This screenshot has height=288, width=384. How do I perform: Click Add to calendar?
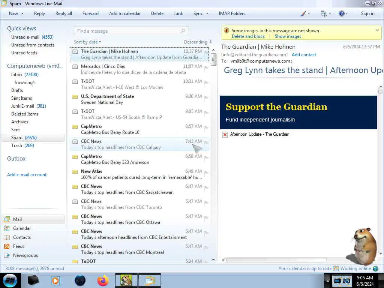tap(125, 13)
